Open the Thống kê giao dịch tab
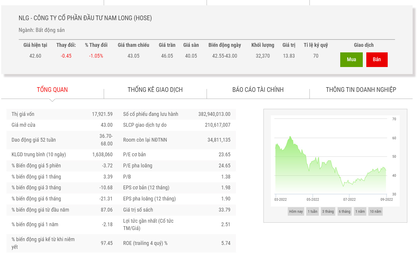417x254 pixels. 155,90
